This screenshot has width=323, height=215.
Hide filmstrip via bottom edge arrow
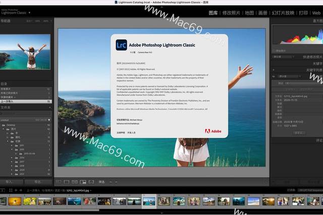pyautogui.click(x=161, y=213)
